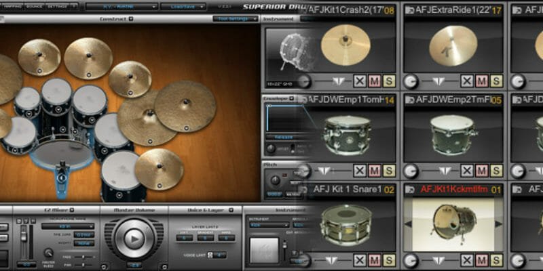543x271 pixels.
Task: Click the large ride cymbal on kit
Action: pyautogui.click(x=185, y=106)
